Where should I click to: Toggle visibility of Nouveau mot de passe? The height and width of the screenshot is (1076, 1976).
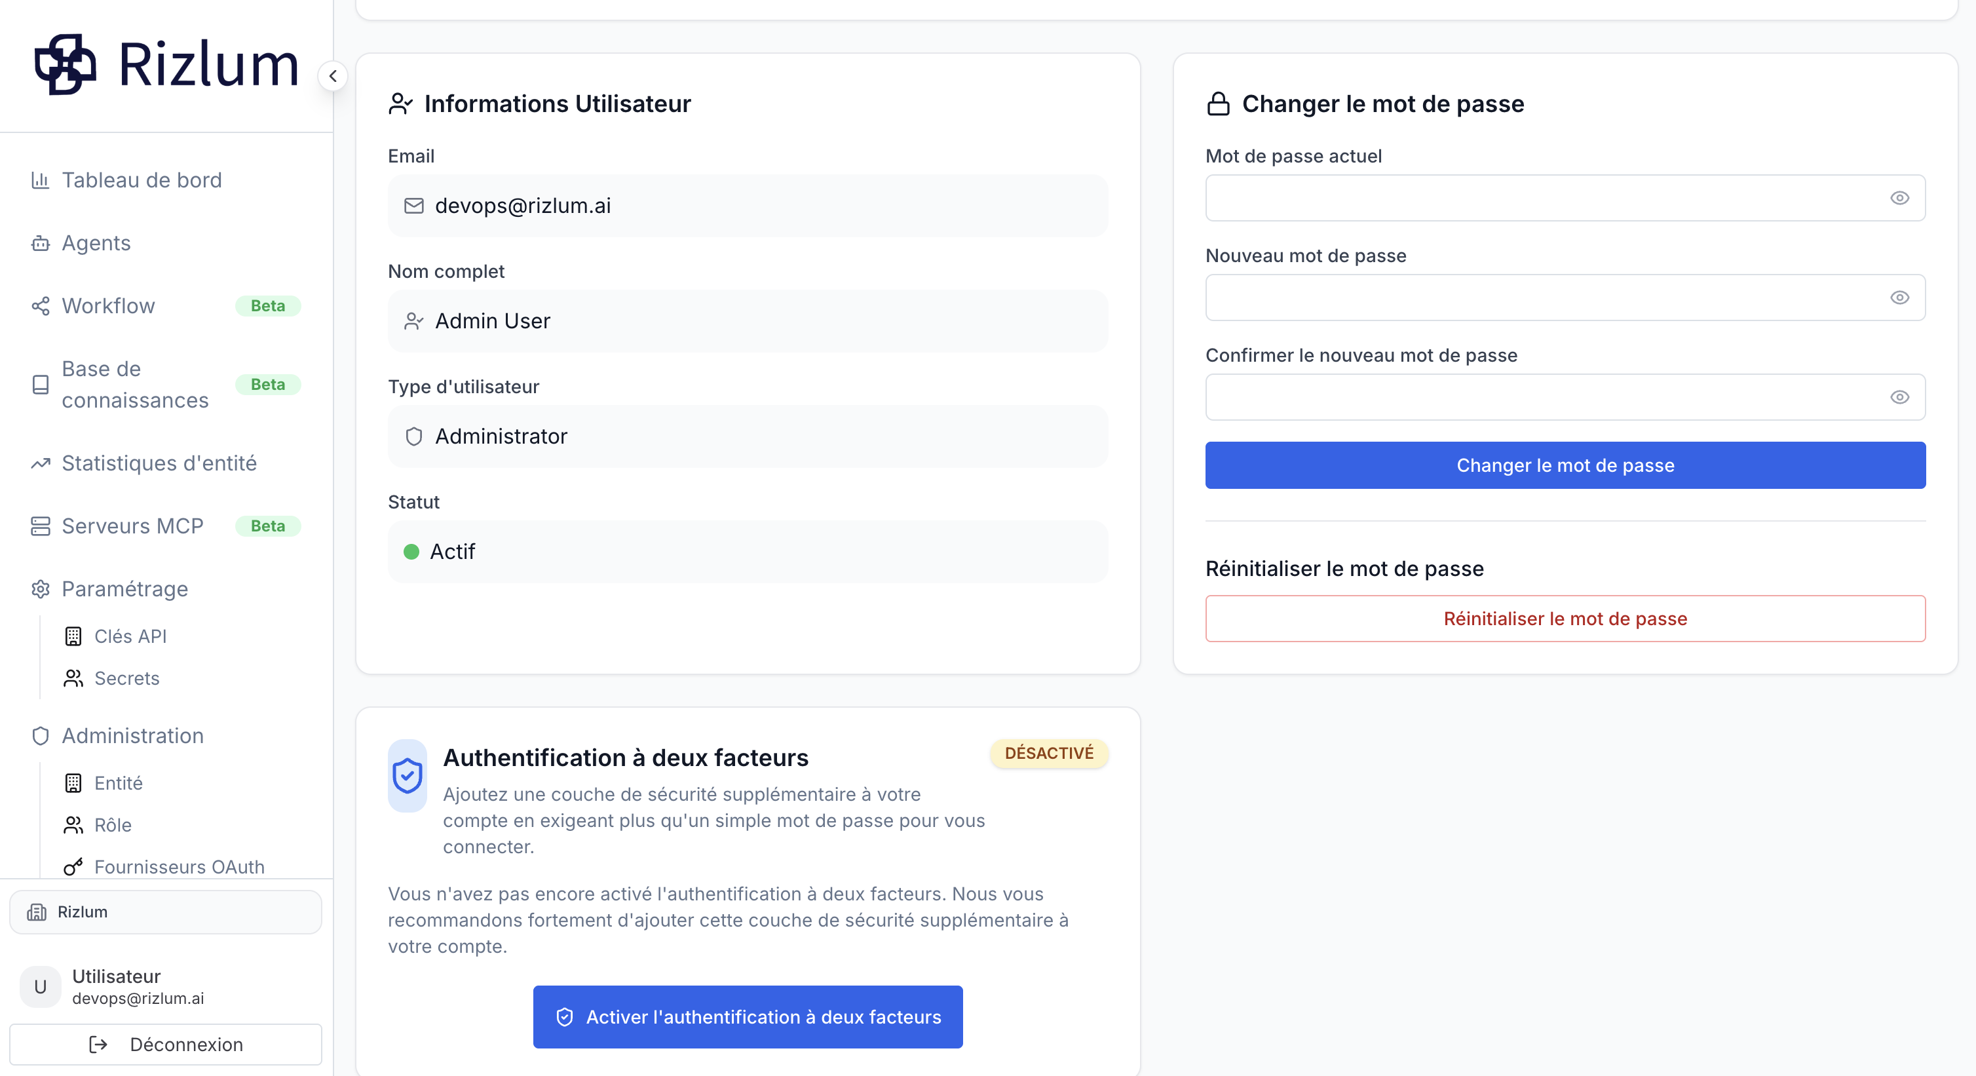click(x=1899, y=298)
